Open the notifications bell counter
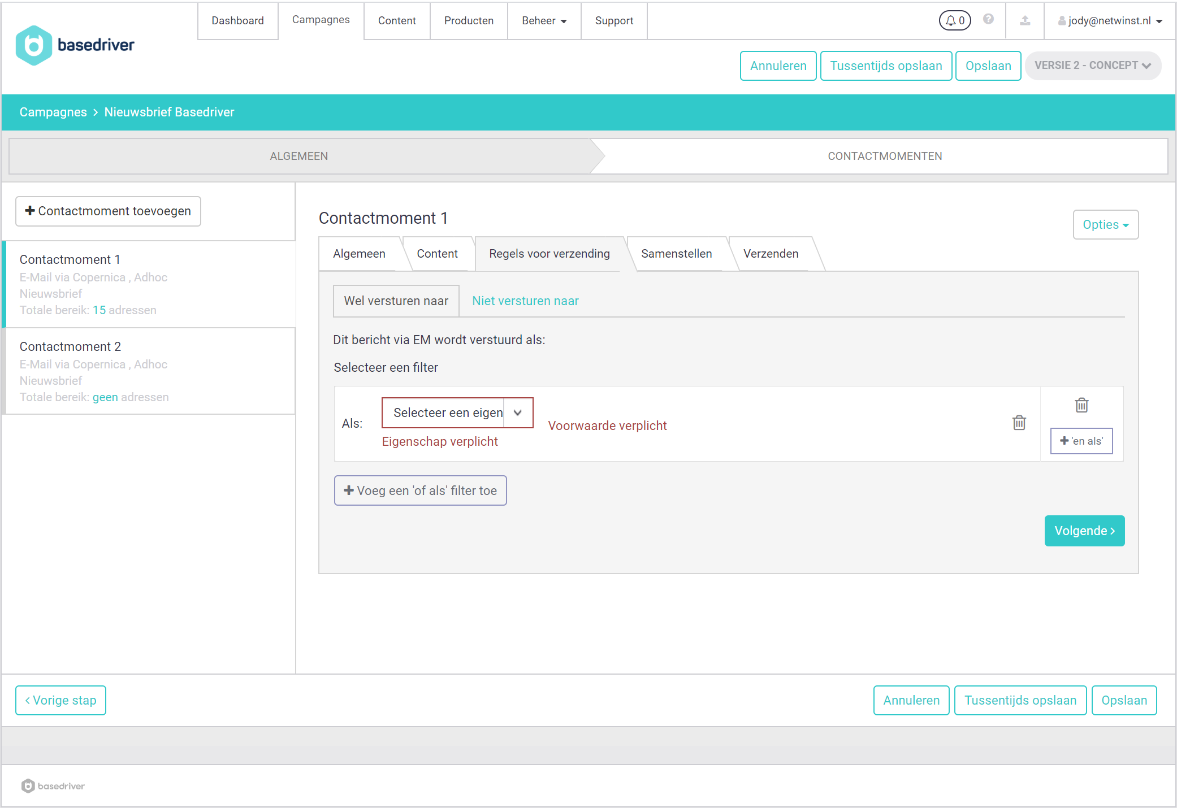Screen dimensions: 1177x808 (955, 20)
